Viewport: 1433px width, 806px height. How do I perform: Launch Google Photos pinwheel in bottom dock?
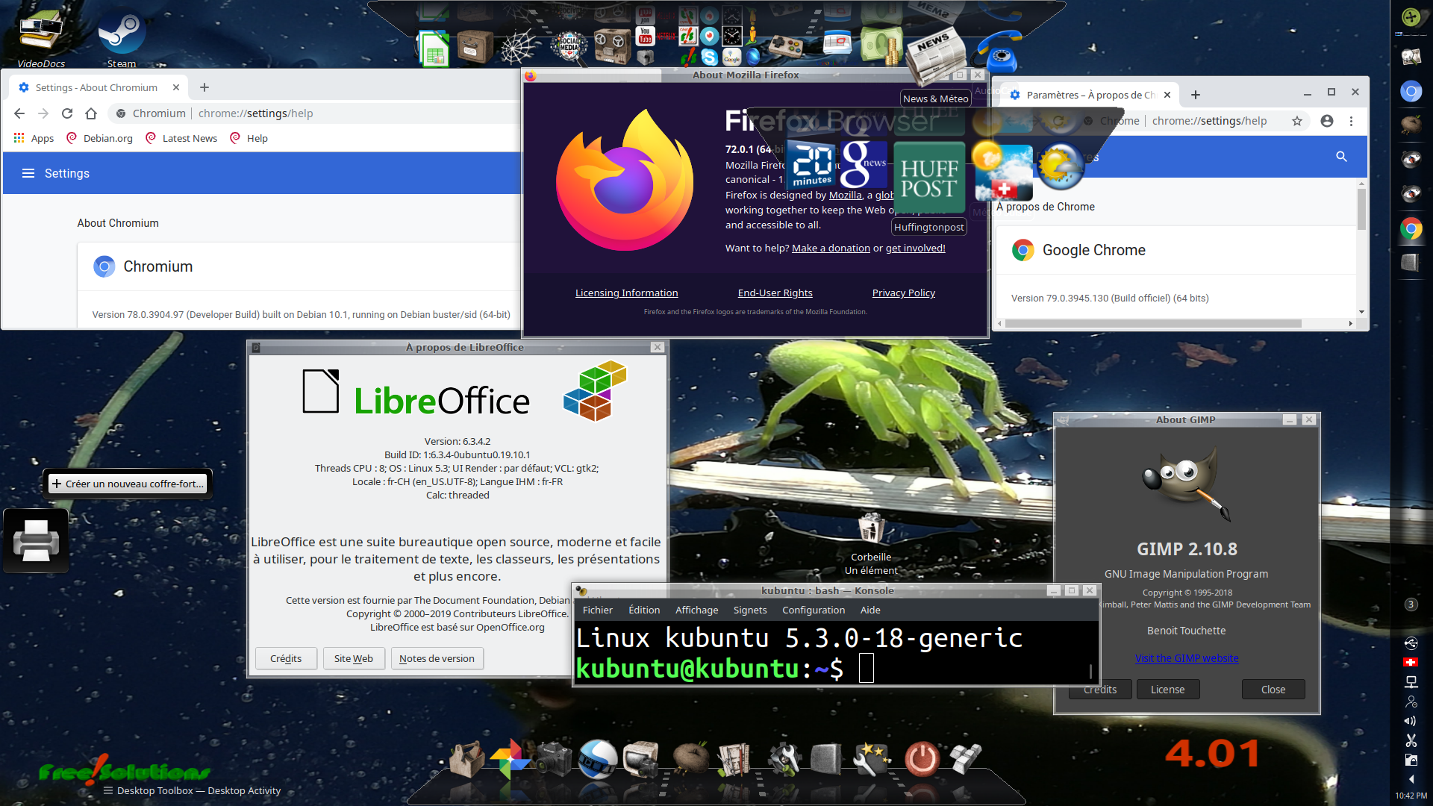coord(511,758)
